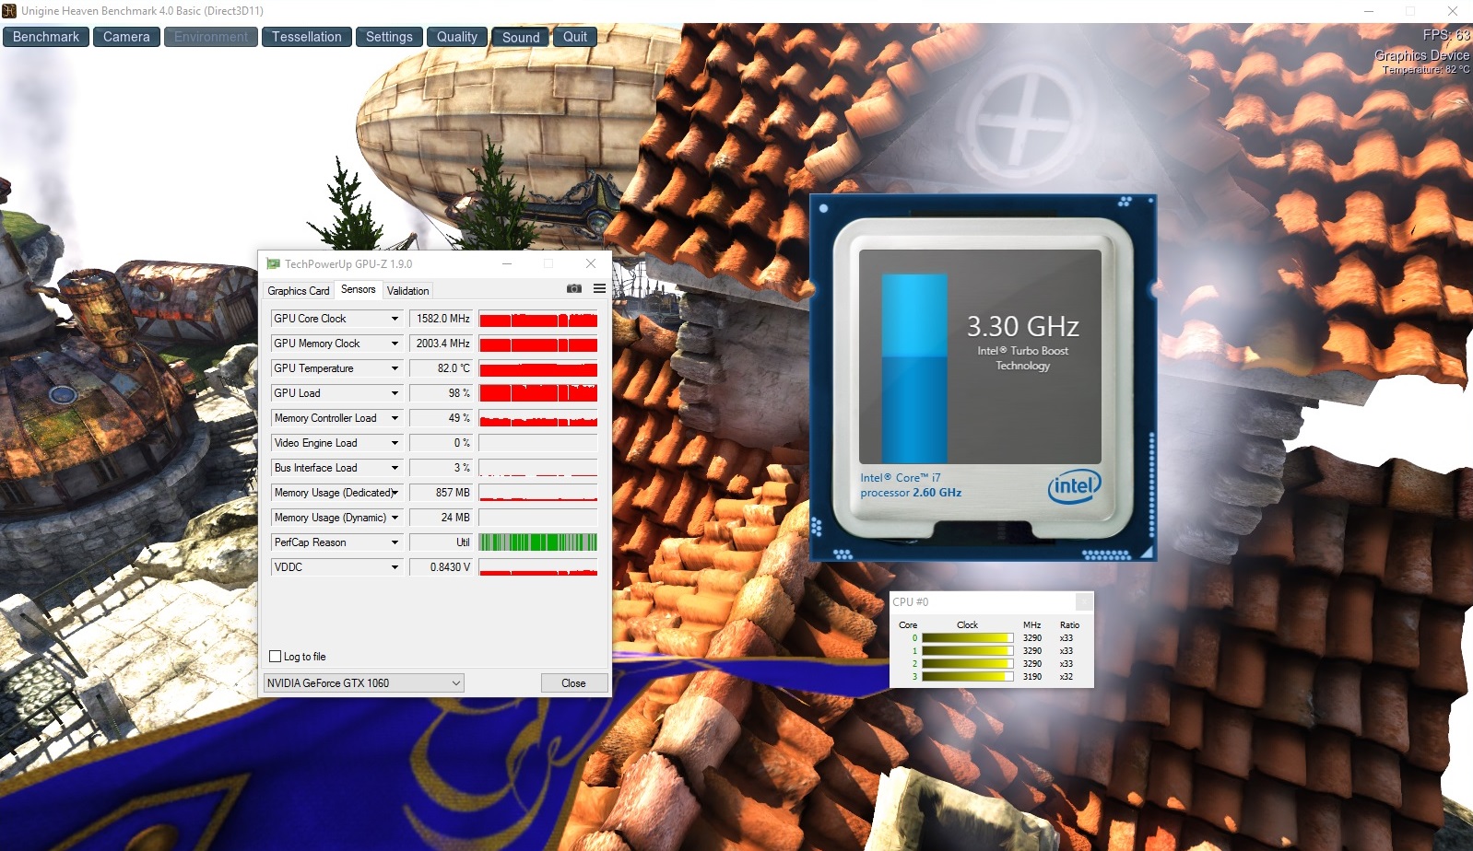1473x851 pixels.
Task: Open the VDDC sensor dropdown
Action: [x=395, y=567]
